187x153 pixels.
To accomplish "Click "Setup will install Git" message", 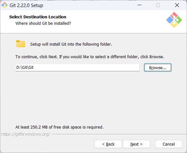I will [x=71, y=44].
